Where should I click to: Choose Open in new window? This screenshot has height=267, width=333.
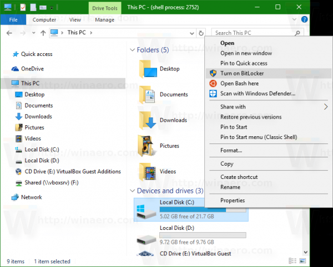269,53
